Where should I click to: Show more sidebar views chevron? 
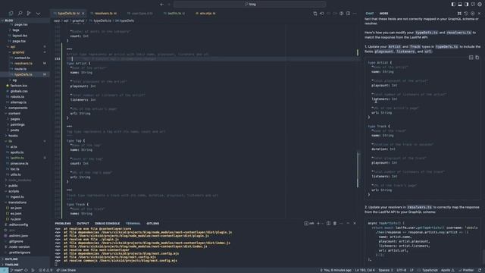[38, 14]
